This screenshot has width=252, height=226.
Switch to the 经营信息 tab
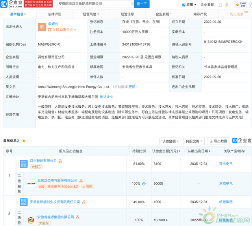[x=128, y=14]
